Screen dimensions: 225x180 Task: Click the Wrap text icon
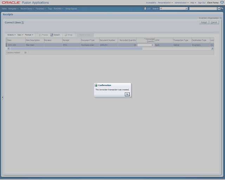click(66, 35)
